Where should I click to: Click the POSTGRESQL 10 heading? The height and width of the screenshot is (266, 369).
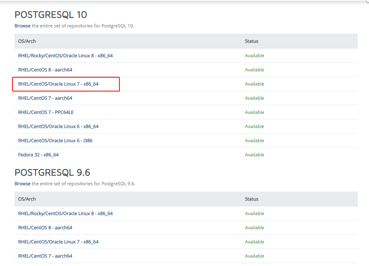coord(51,15)
